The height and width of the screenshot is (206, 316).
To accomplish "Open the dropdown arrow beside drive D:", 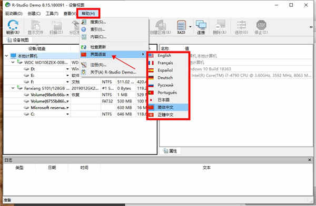I will coord(67,69).
